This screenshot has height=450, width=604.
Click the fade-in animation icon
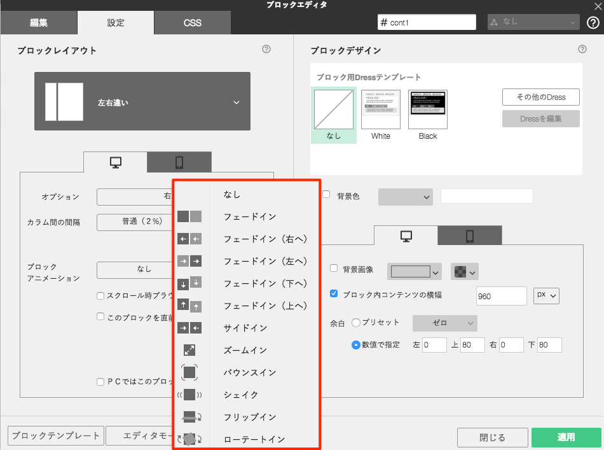(189, 216)
